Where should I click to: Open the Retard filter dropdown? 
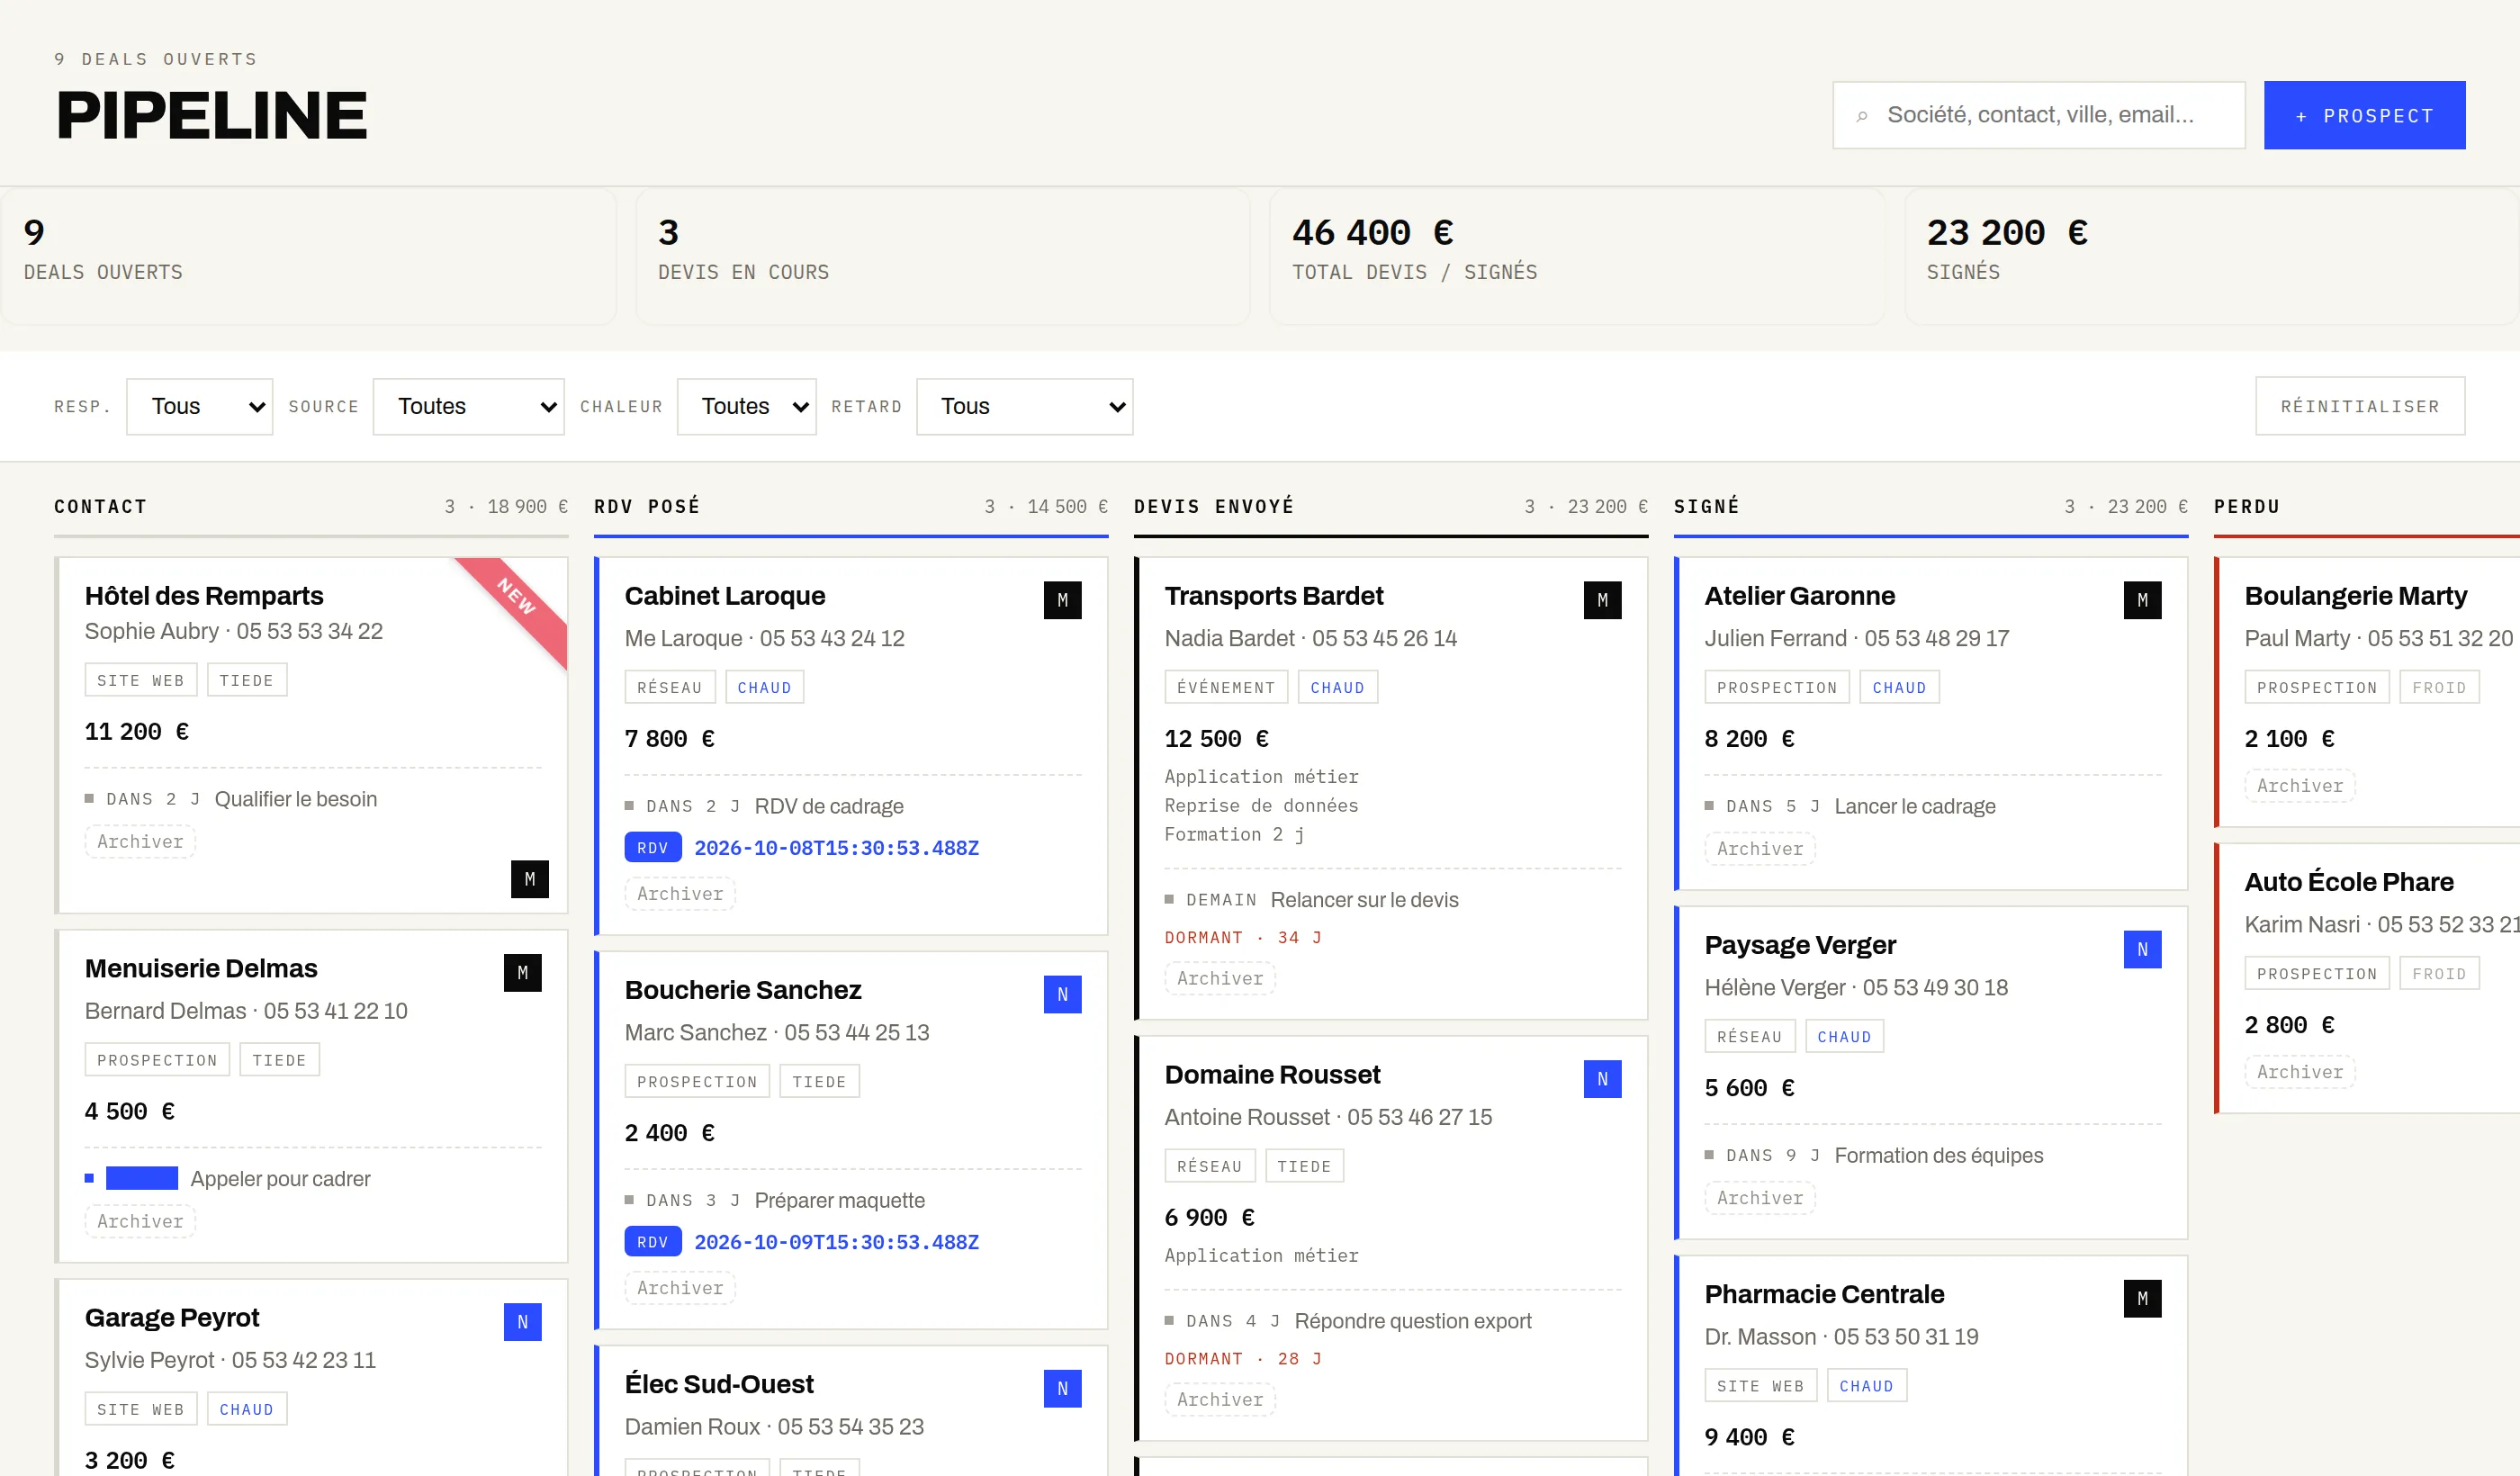[1024, 406]
